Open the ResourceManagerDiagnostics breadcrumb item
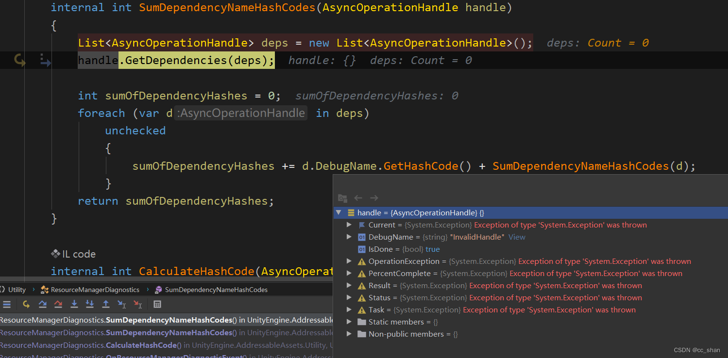This screenshot has height=358, width=728. coord(94,289)
